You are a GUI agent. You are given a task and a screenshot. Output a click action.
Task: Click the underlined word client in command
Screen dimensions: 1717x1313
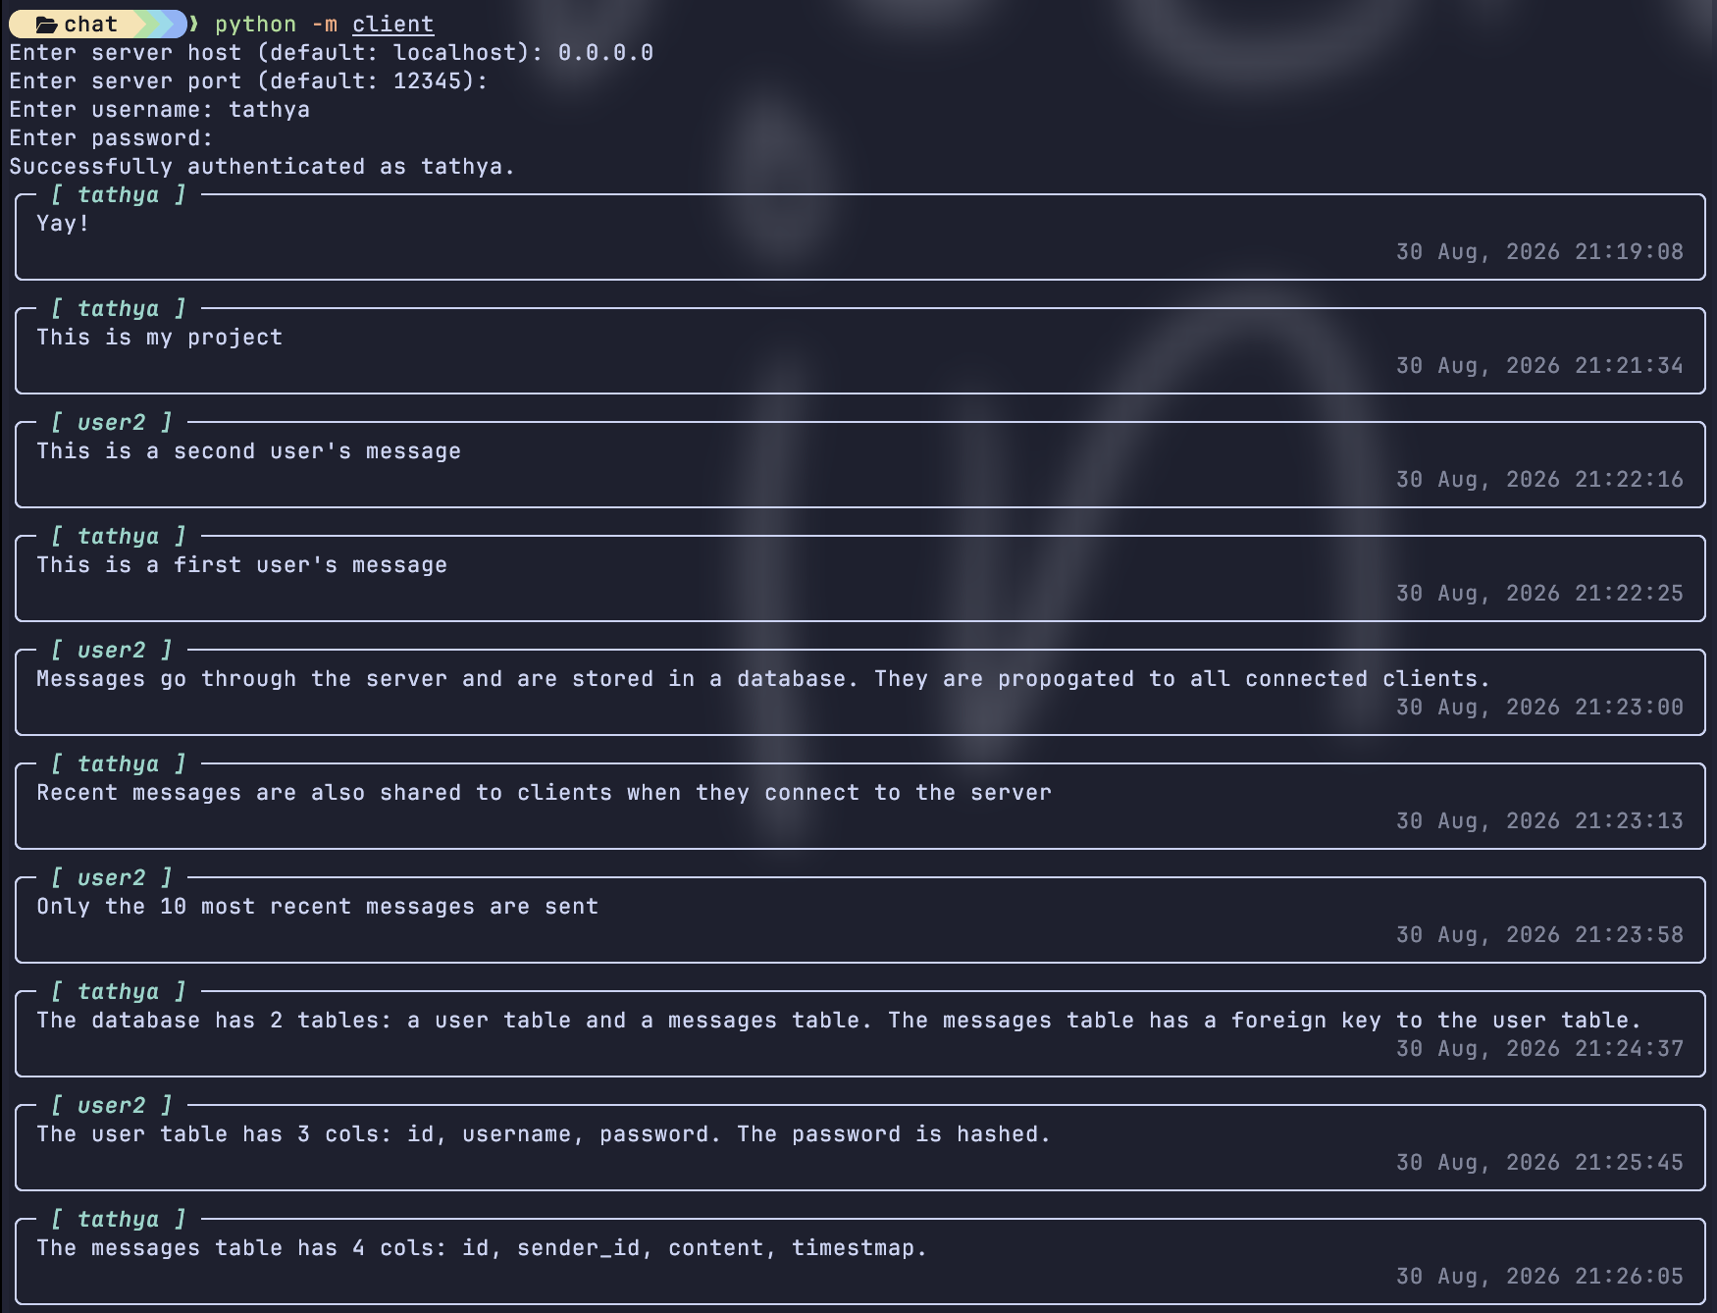point(392,25)
